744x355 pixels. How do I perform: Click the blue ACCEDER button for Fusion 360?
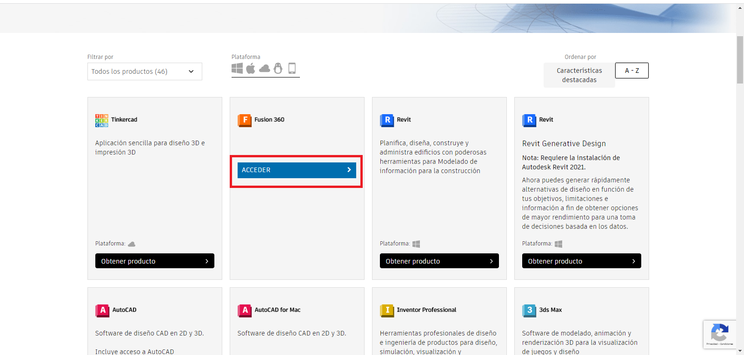point(297,170)
